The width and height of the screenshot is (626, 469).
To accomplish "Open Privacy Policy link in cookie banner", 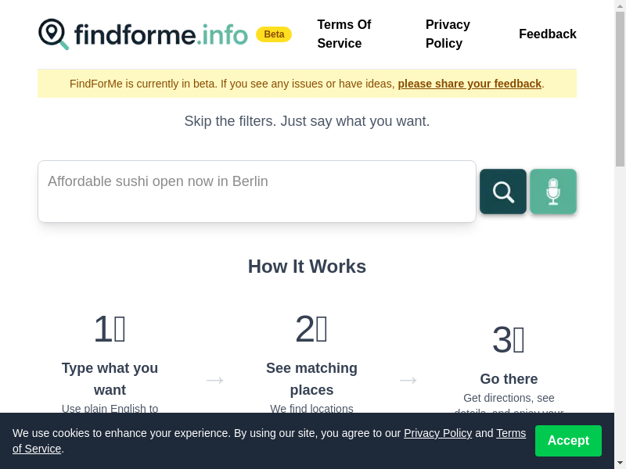I will pyautogui.click(x=437, y=433).
